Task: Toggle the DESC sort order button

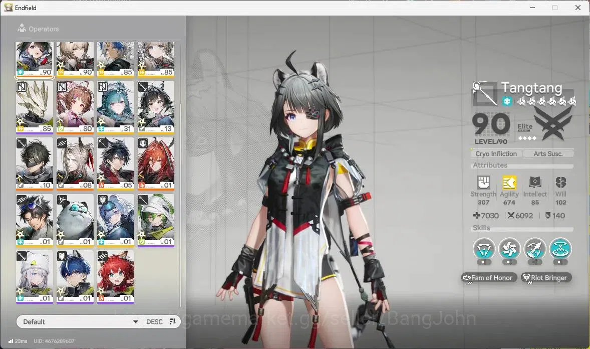Action: [154, 321]
